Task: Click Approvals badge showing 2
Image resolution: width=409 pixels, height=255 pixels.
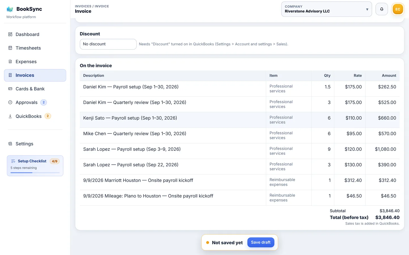Action: pyautogui.click(x=43, y=102)
